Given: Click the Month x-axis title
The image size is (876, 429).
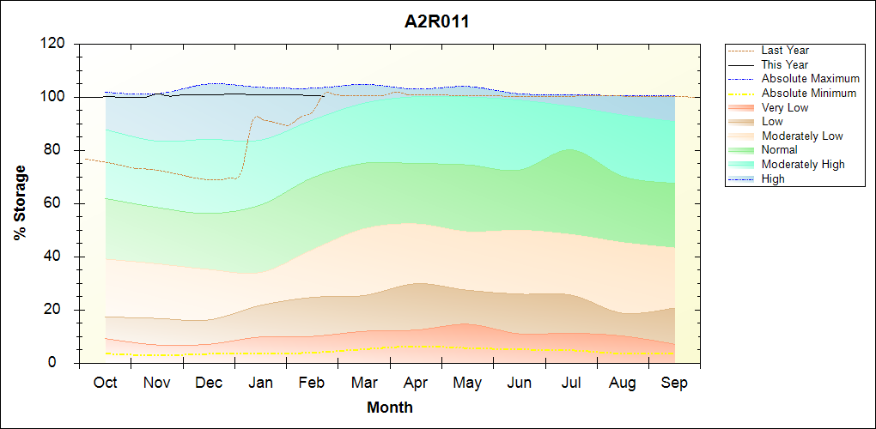Looking at the screenshot, I should point(390,408).
